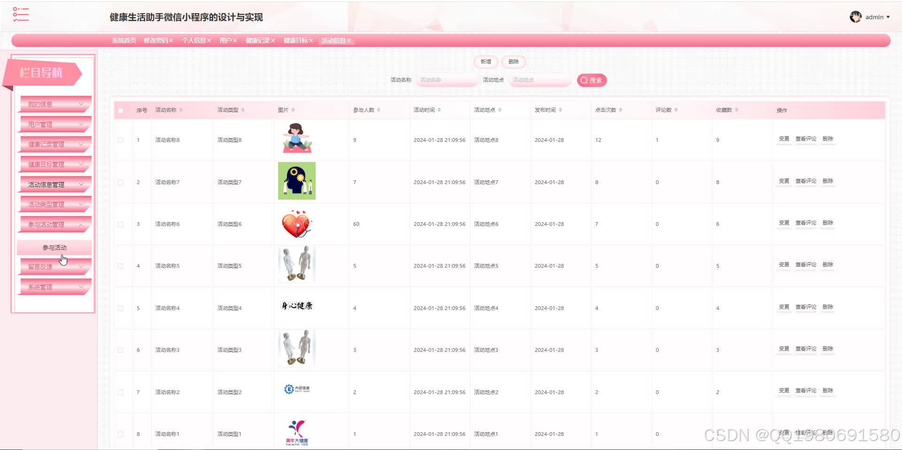This screenshot has height=450, width=902.
Task: Expand 系统管理 sidebar menu
Action: (x=55, y=287)
